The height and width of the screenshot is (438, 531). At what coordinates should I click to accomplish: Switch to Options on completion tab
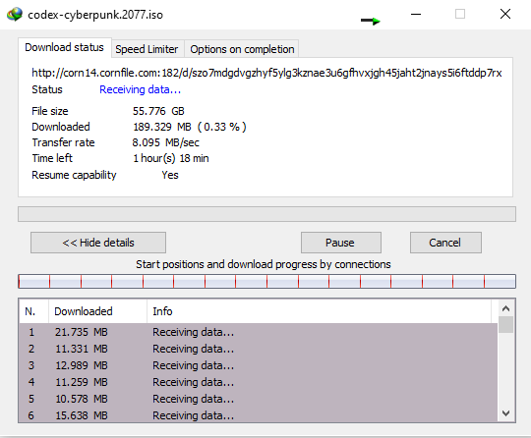tap(242, 49)
